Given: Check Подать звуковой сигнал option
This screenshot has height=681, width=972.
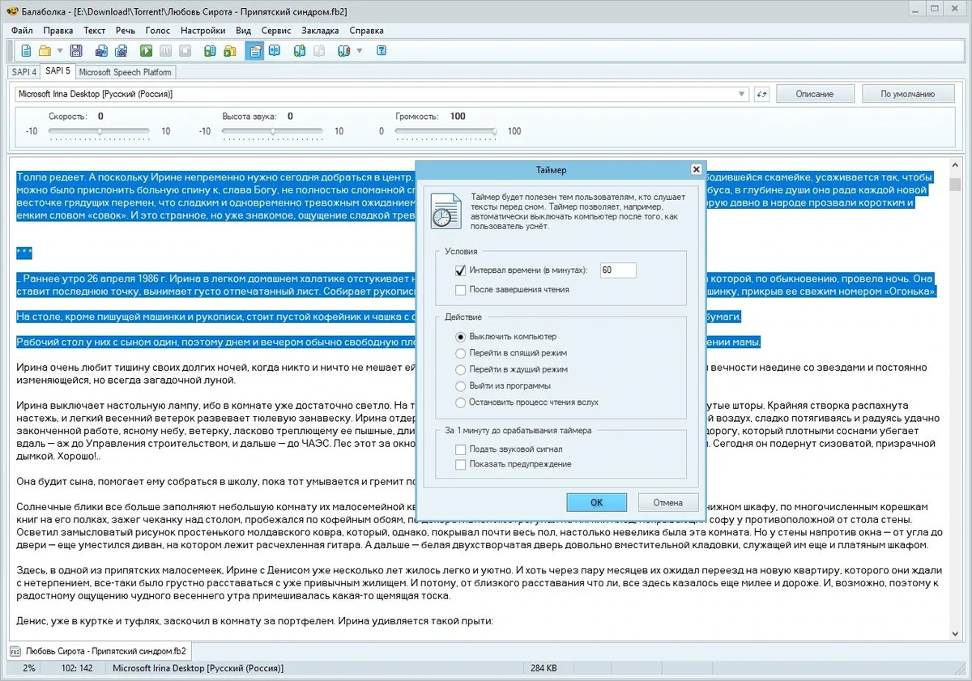Looking at the screenshot, I should pos(461,449).
